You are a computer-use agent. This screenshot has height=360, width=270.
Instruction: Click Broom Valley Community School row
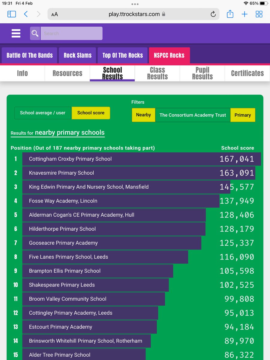(x=94, y=299)
